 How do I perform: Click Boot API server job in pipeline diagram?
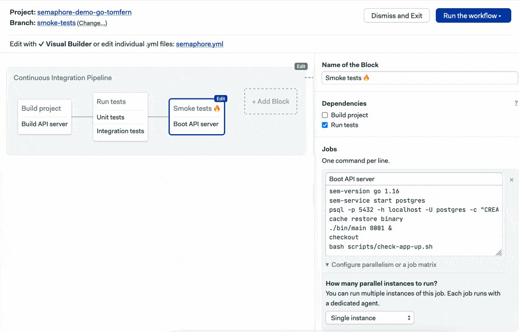click(x=196, y=124)
